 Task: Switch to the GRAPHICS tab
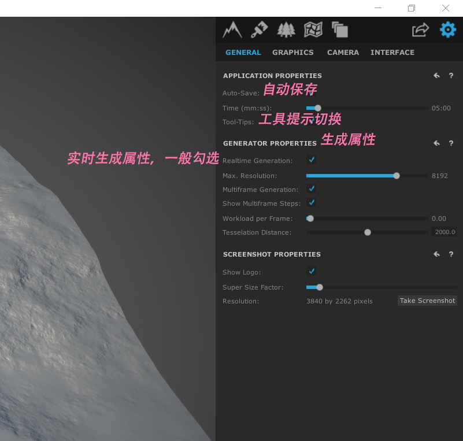[292, 52]
